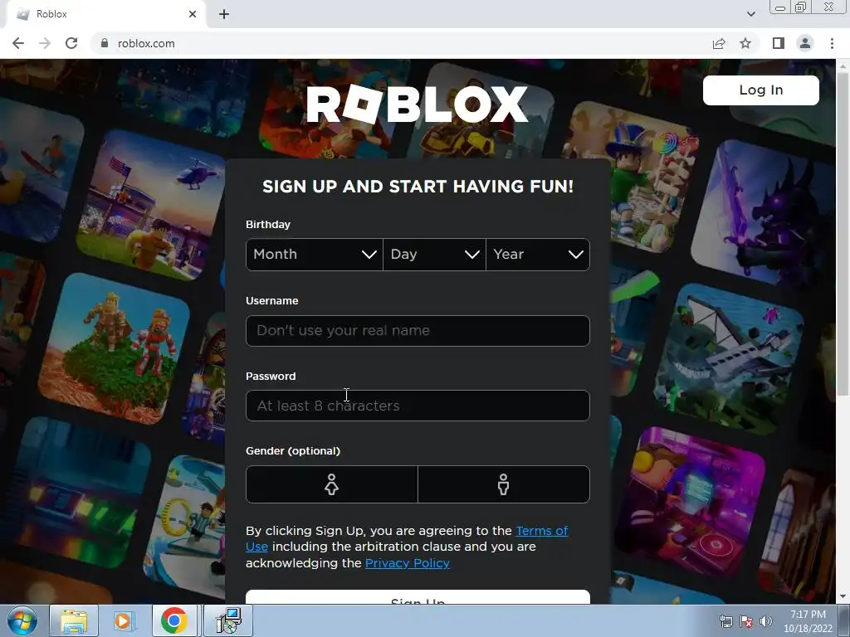Click the Action Center flag tray icon
850x637 pixels.
[x=746, y=621]
